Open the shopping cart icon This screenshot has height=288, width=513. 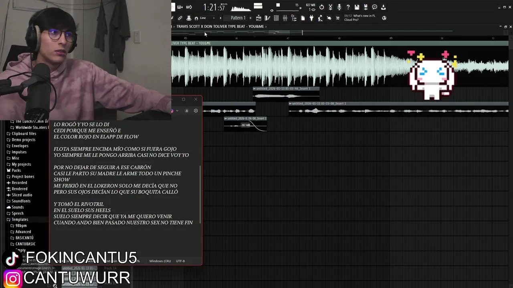coord(337,18)
